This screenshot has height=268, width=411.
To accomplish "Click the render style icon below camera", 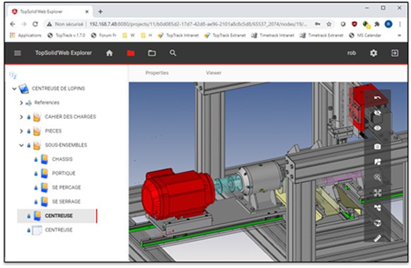I will coord(378,162).
